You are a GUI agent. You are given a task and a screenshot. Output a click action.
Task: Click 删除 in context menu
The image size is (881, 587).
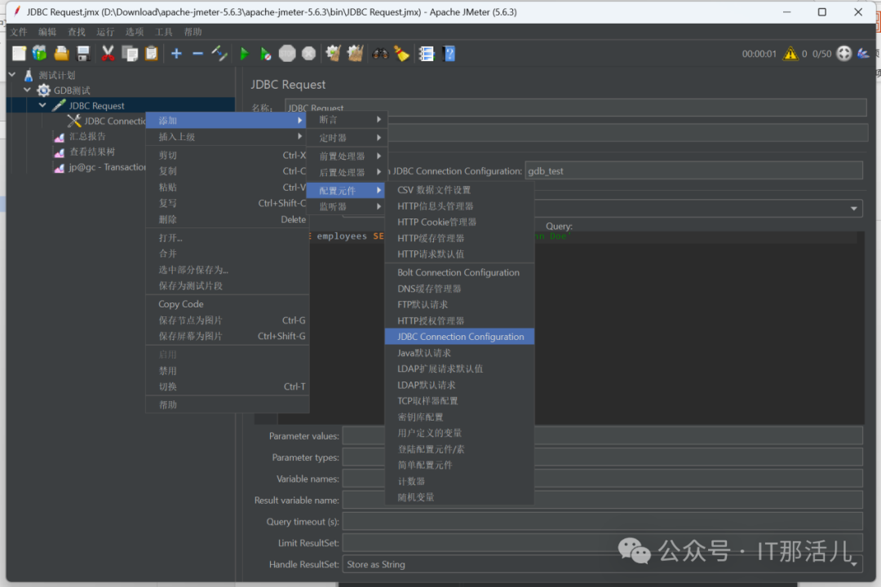(x=227, y=219)
